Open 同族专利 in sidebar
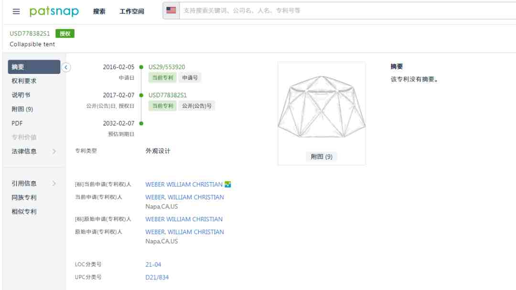The width and height of the screenshot is (516, 290). pyautogui.click(x=24, y=197)
